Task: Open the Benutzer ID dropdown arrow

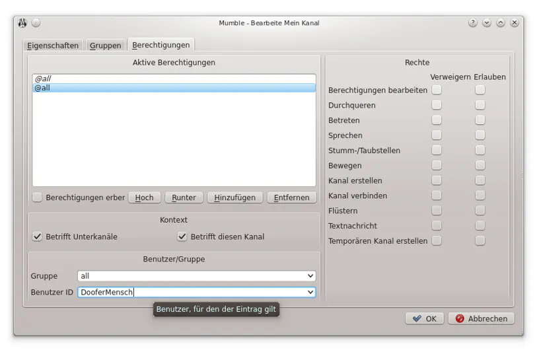Action: pos(310,292)
